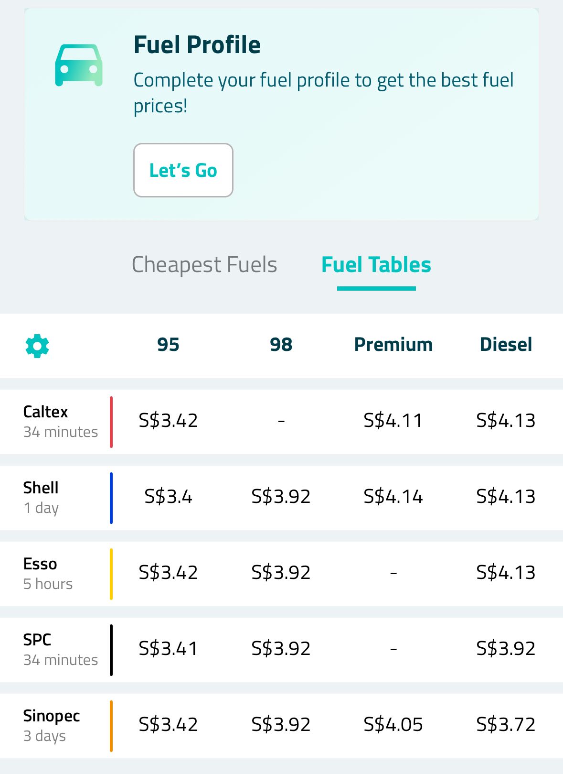This screenshot has height=774, width=563.
Task: Select the Diesel column header
Action: point(506,345)
